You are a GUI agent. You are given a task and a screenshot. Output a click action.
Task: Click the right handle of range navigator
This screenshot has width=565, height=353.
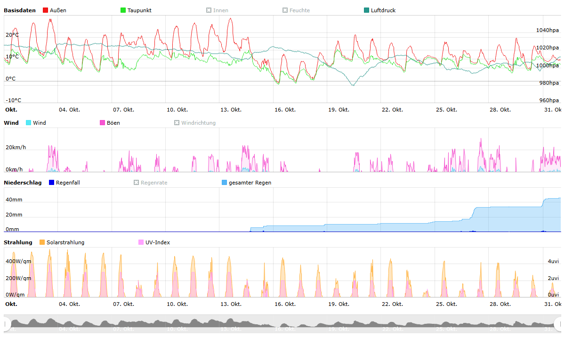[558, 324]
